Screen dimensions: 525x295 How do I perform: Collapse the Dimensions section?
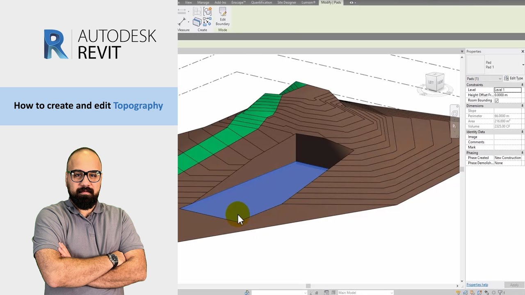tap(522, 106)
